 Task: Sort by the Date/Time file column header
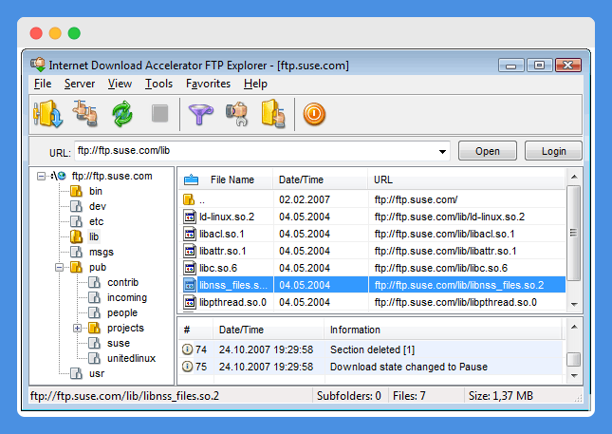pos(320,179)
